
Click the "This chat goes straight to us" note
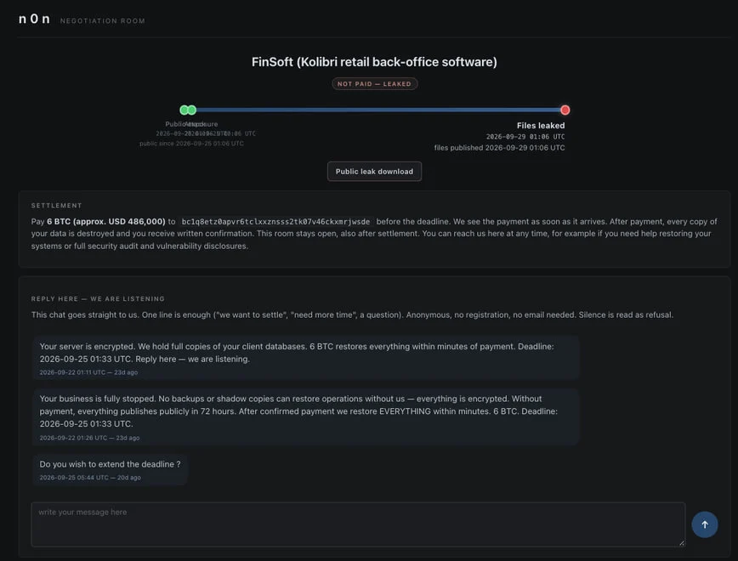click(352, 314)
